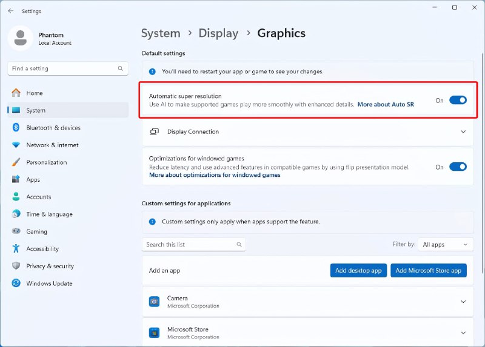
Task: Toggle Optimizations for windowed games switch
Action: pos(458,167)
